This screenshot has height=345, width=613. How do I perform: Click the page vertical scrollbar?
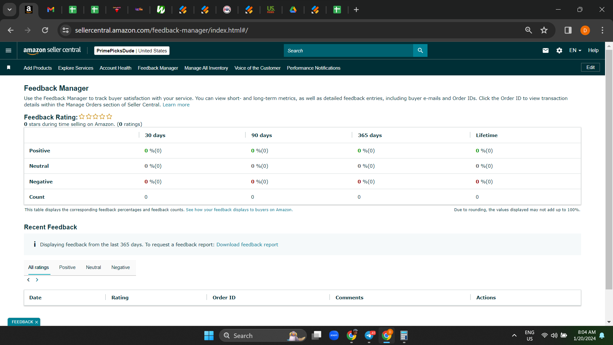(609, 169)
